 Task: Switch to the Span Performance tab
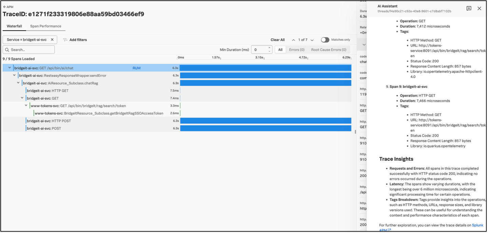pos(45,26)
